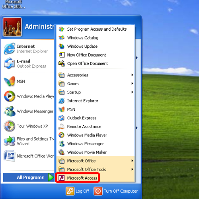This screenshot has width=199, height=199.
Task: Select Windows Update menu entry
Action: 96,46
